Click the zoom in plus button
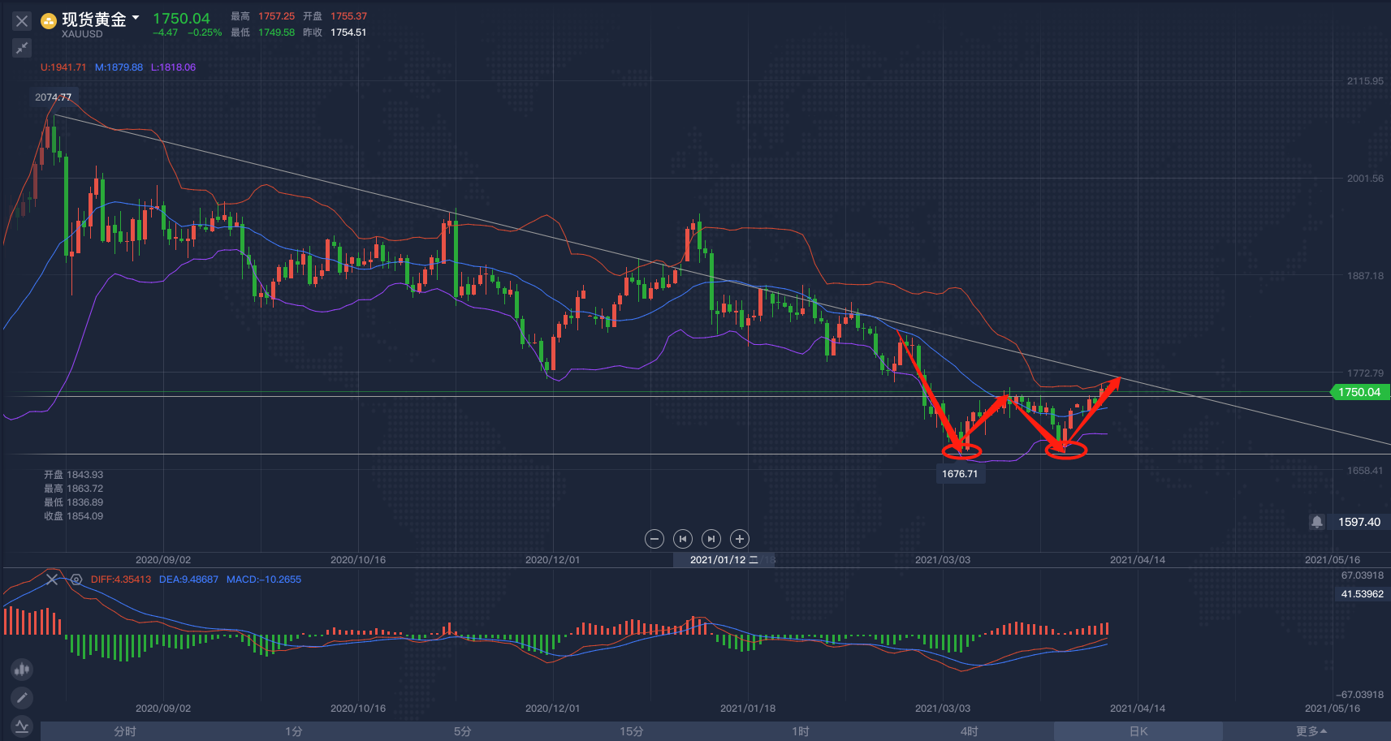 (x=740, y=539)
